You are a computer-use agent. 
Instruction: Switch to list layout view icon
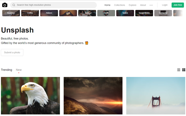coord(179,70)
